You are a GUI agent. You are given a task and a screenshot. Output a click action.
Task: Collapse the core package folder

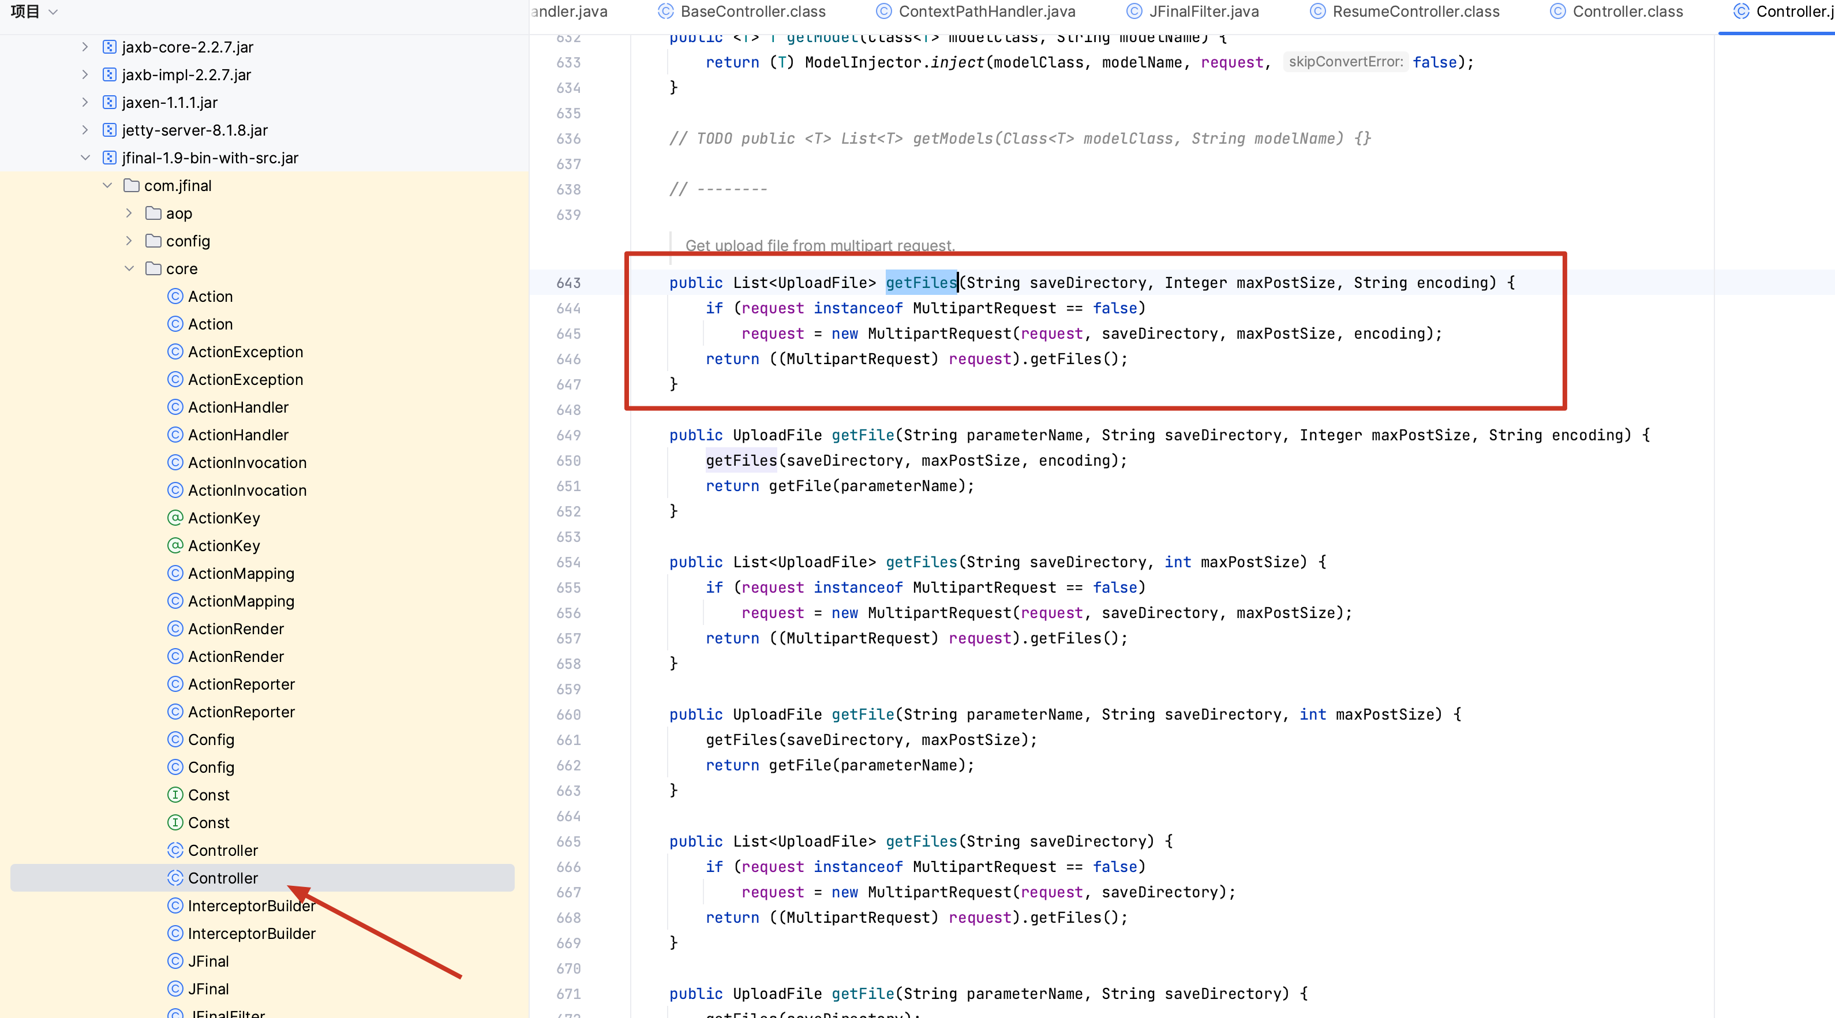pyautogui.click(x=129, y=270)
